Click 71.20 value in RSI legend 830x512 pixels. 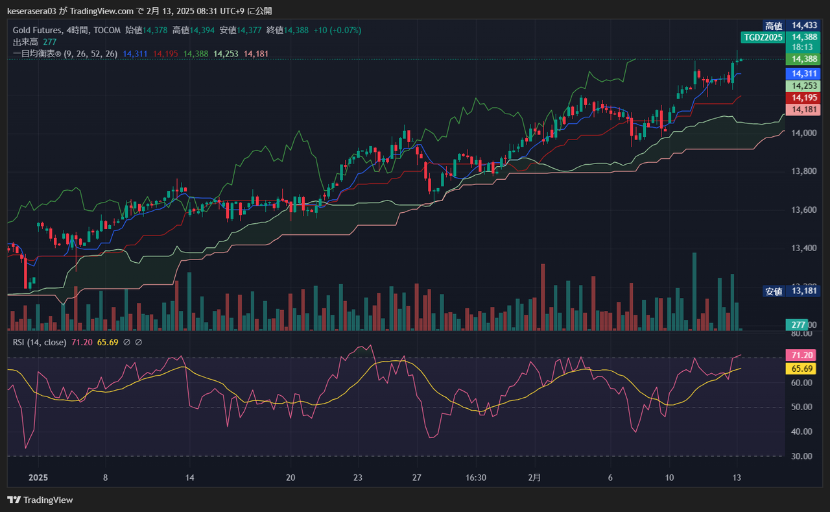click(x=81, y=342)
